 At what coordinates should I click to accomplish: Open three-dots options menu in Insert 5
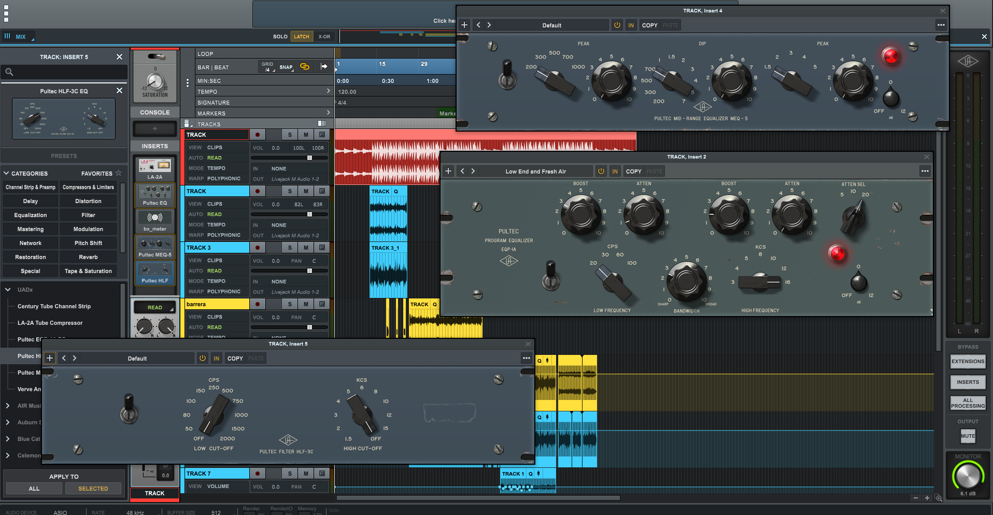(x=527, y=358)
